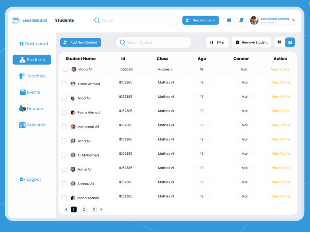310x232 pixels.
Task: Click Ahmed Ali's avatar
Action: point(73,183)
